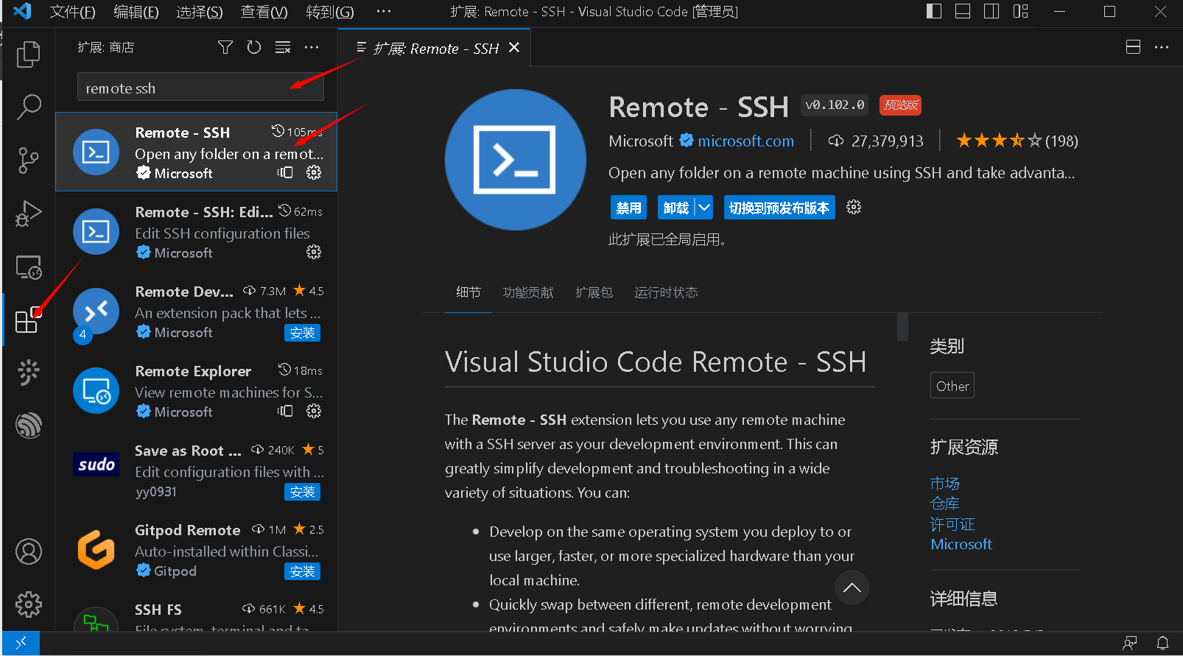Viewport: 1183px width, 656px height.
Task: Open manage gear for Remote - SSH item
Action: (314, 172)
